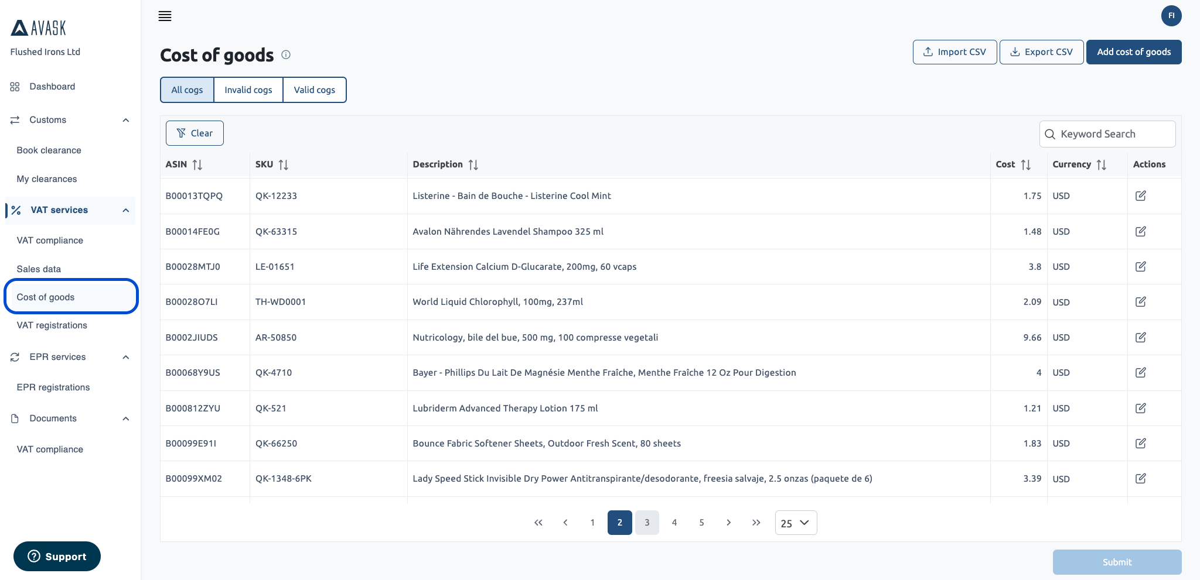
Task: Sort the table by ASIN
Action: 197,164
